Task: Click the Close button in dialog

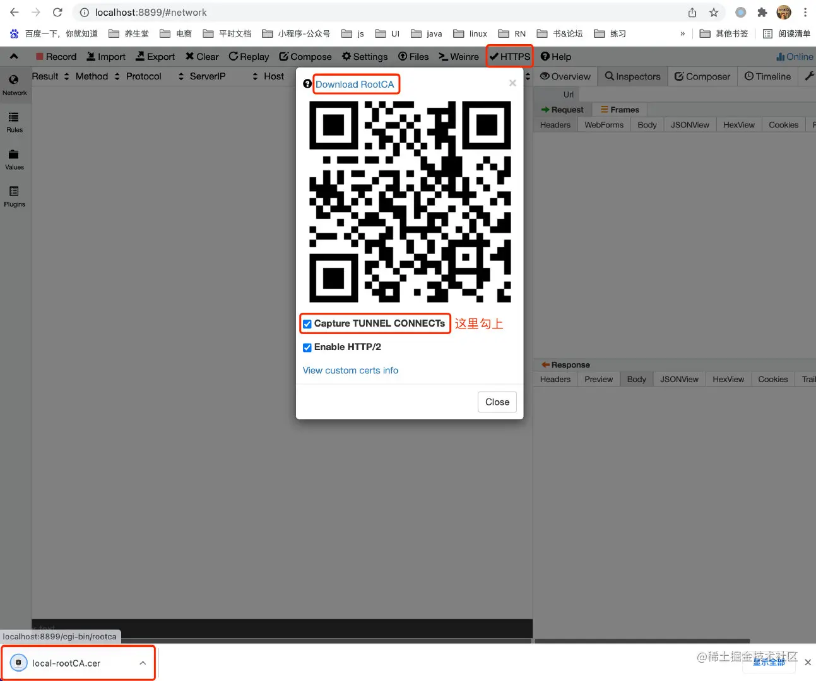Action: pos(497,402)
